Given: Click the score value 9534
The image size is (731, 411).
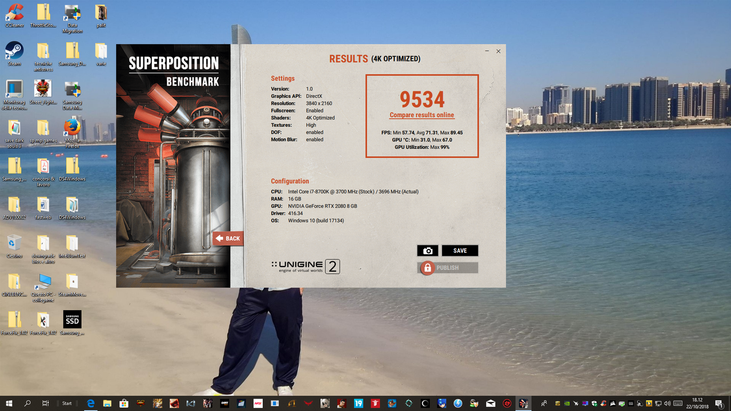Looking at the screenshot, I should click(x=422, y=99).
